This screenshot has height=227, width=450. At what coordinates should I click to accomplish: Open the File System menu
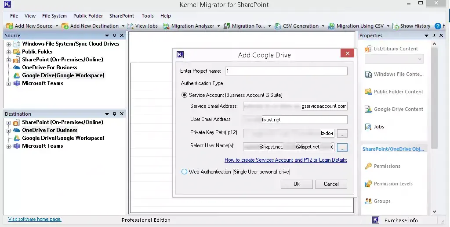tap(54, 16)
